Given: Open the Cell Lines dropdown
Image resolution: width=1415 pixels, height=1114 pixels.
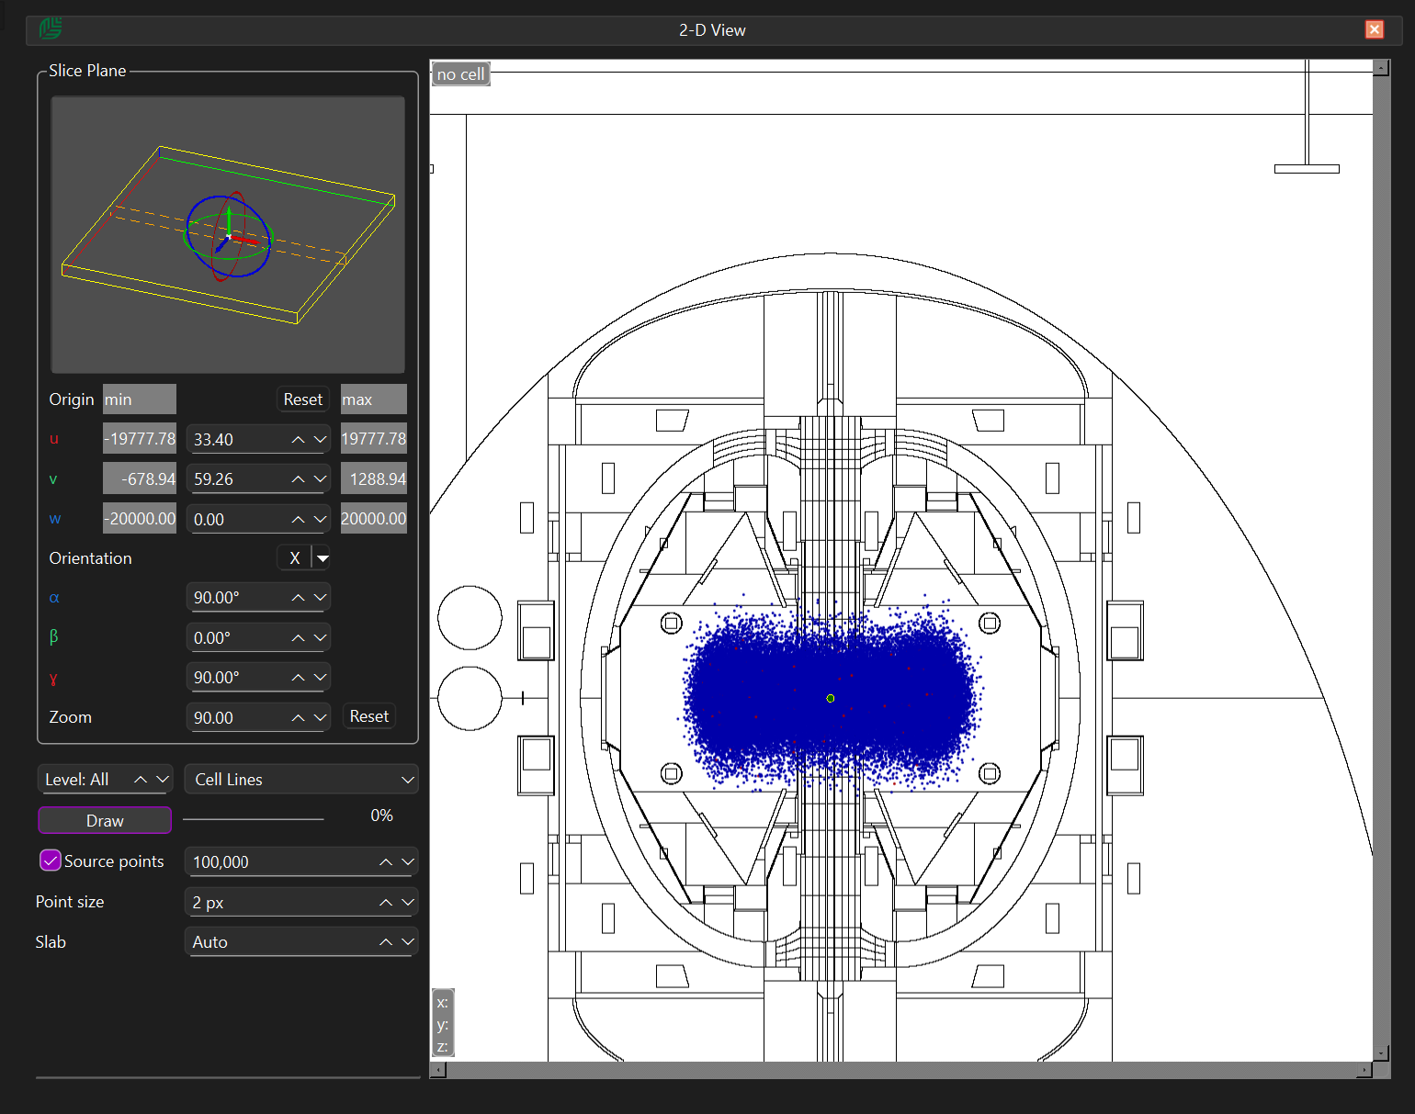Looking at the screenshot, I should coord(301,780).
